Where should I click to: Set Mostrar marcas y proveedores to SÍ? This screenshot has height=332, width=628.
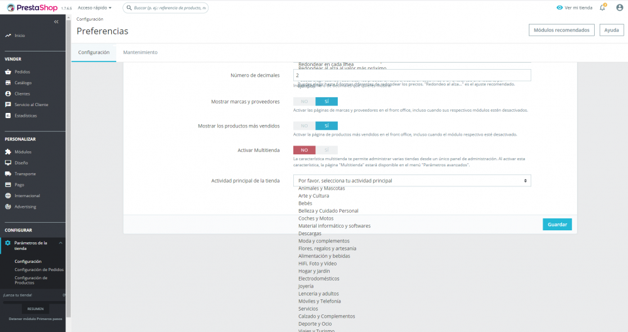(327, 101)
